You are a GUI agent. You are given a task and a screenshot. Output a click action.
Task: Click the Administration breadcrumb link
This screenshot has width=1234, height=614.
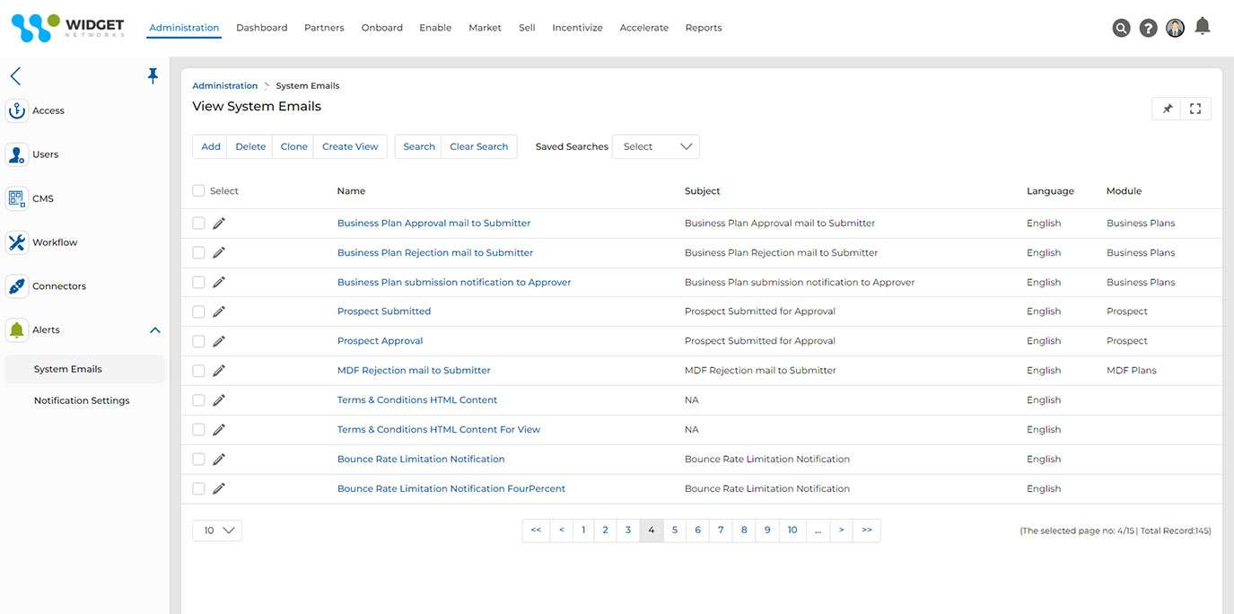tap(224, 86)
